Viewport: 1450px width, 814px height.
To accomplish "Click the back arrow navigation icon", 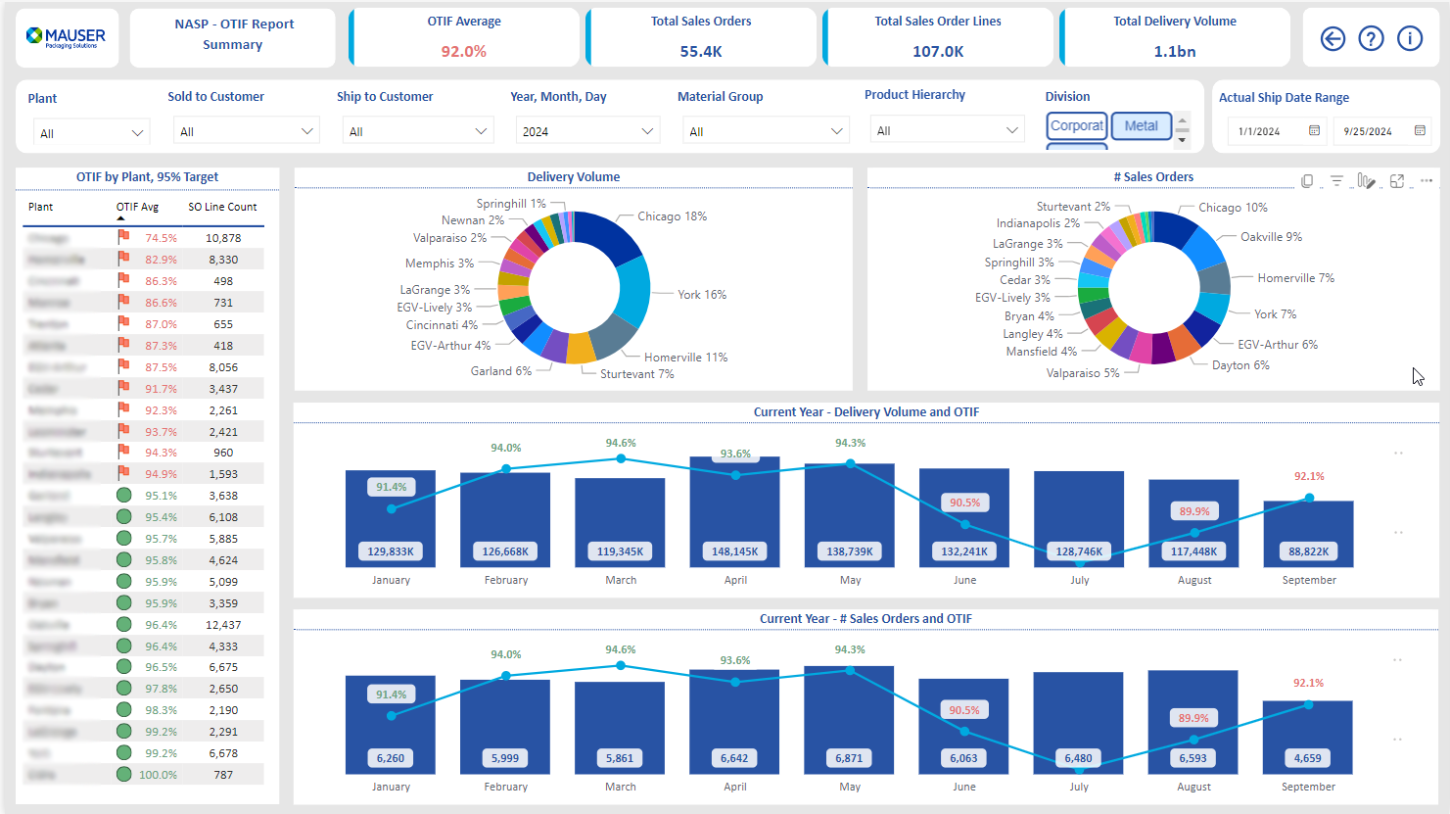I will [x=1333, y=38].
